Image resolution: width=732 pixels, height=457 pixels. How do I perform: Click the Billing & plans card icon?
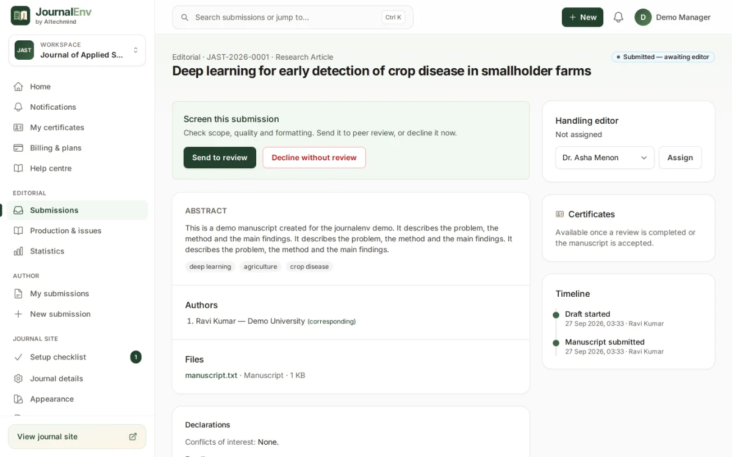coord(18,148)
